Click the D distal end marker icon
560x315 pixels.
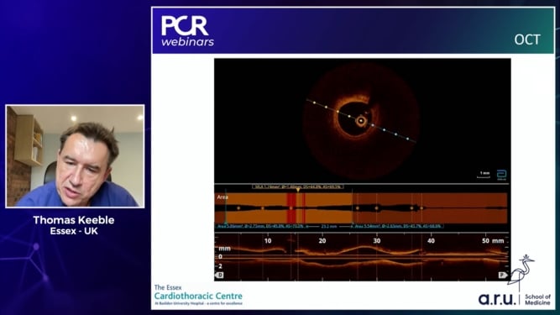(219, 275)
